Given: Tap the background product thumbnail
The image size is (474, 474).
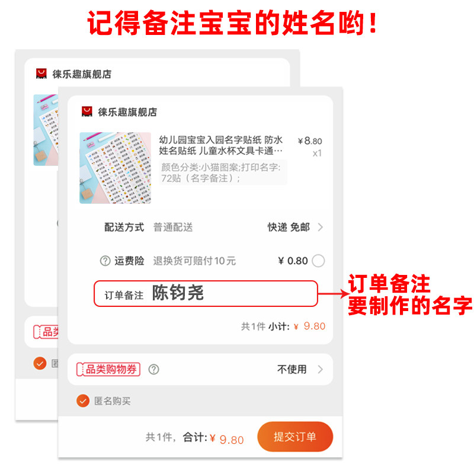Looking at the screenshot, I should (46, 130).
